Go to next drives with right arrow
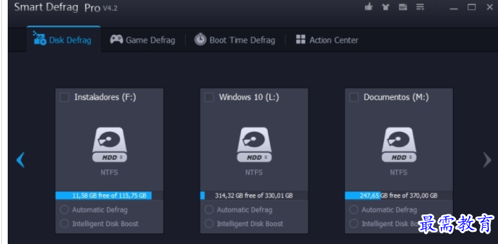 click(487, 160)
